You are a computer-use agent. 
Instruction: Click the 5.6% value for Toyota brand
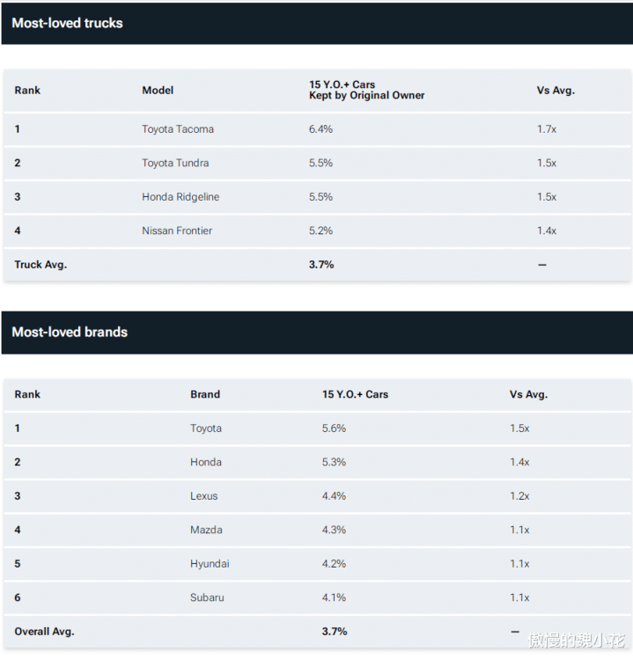click(x=334, y=428)
